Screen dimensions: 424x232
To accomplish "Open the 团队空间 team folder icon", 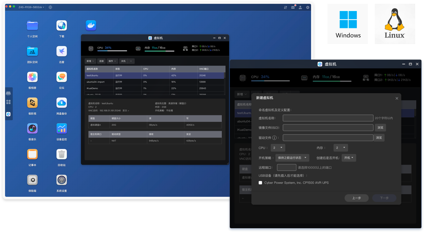I will point(32,51).
